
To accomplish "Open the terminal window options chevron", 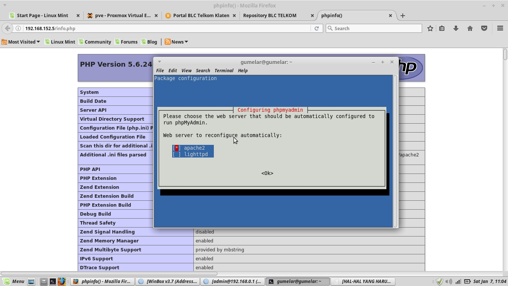I will coord(159,61).
